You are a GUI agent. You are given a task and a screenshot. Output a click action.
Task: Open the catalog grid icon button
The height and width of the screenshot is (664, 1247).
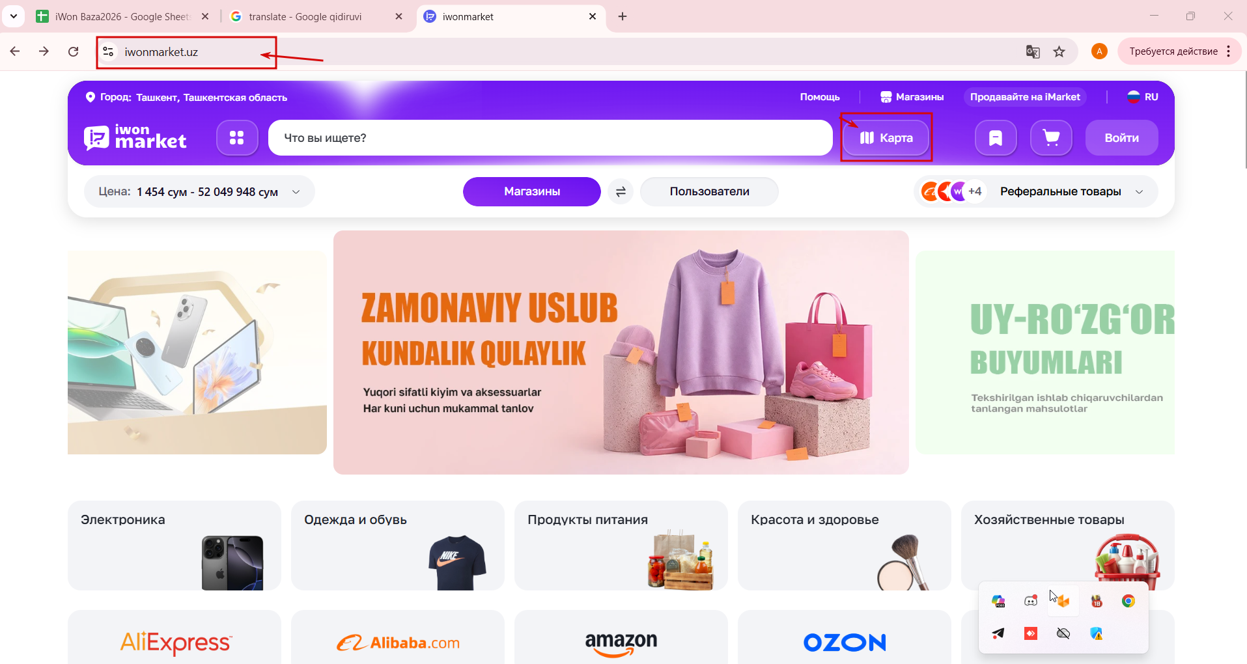(x=237, y=137)
